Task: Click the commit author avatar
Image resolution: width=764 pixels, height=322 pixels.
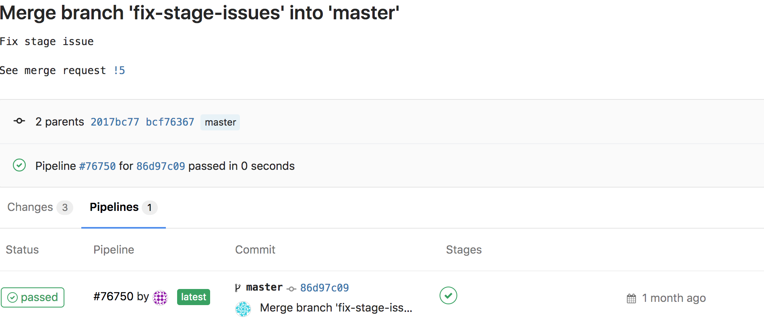Action: [243, 309]
